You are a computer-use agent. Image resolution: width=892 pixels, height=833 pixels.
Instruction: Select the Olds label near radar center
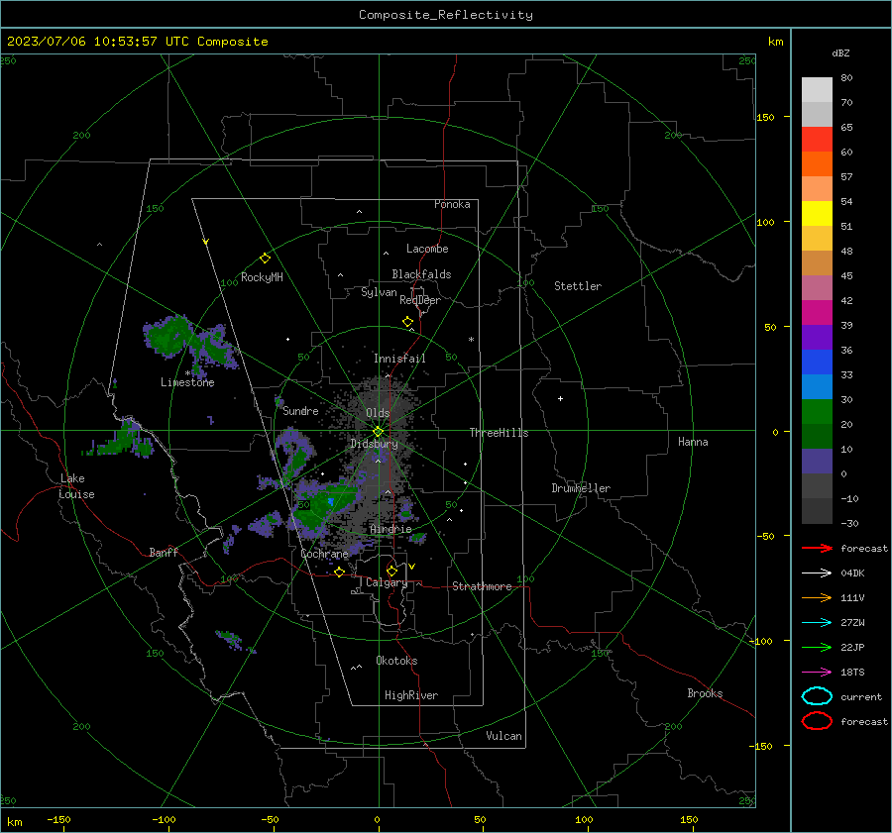tap(378, 413)
